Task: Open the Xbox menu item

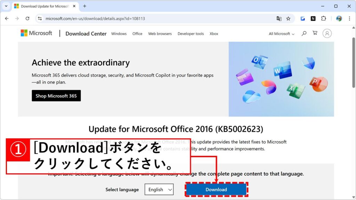Action: tap(214, 34)
